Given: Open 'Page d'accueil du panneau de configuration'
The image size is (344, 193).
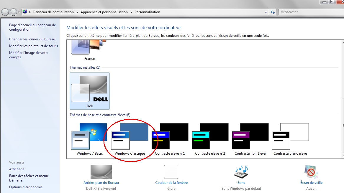Looking at the screenshot, I should pyautogui.click(x=32, y=27).
